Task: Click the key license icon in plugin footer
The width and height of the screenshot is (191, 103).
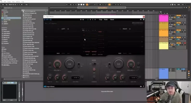Action: pos(141,86)
